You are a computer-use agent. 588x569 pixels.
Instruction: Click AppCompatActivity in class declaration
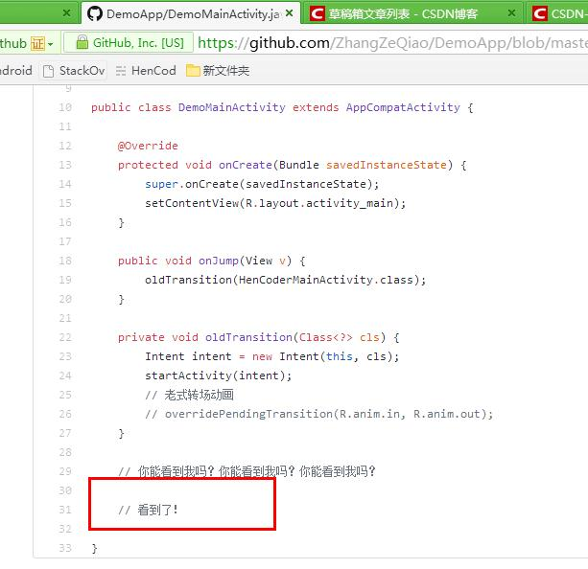(403, 107)
